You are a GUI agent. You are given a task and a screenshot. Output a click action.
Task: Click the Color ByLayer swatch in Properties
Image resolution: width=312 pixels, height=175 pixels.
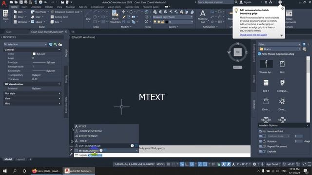coord(34,54)
